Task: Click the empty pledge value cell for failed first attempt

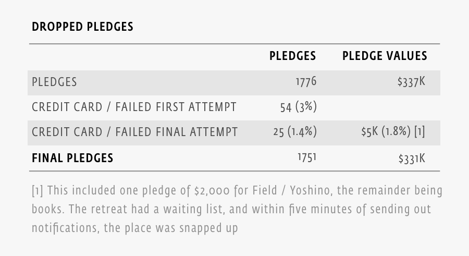Action: click(x=385, y=107)
